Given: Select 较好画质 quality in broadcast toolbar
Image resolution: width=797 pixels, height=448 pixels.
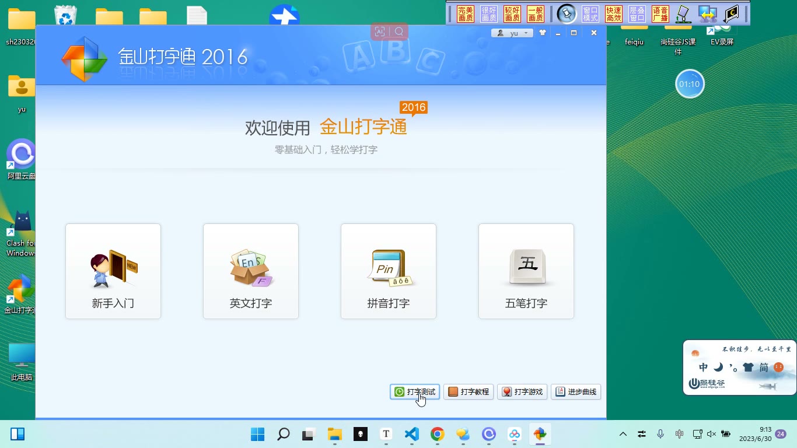Looking at the screenshot, I should coord(512,14).
